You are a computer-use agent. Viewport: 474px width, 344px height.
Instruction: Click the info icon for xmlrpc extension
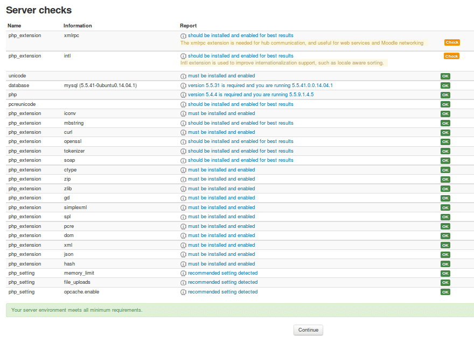183,35
